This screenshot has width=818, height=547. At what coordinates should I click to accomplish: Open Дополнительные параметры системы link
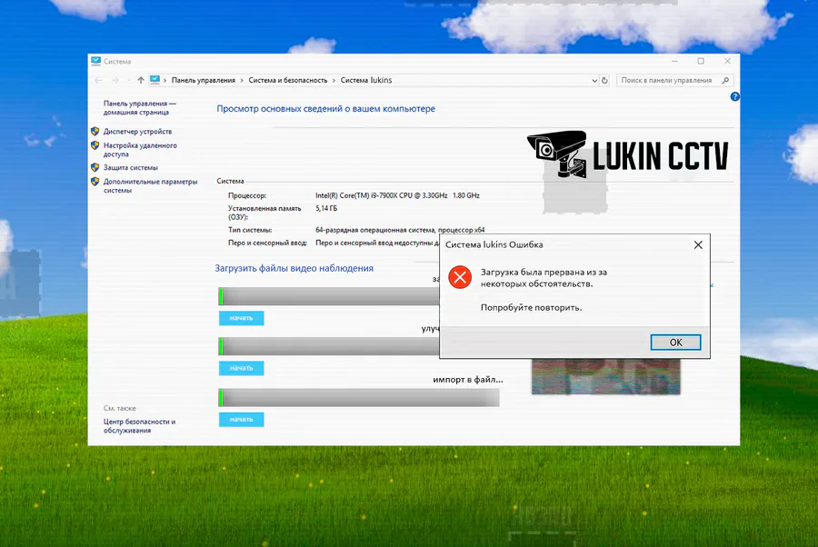(x=150, y=185)
